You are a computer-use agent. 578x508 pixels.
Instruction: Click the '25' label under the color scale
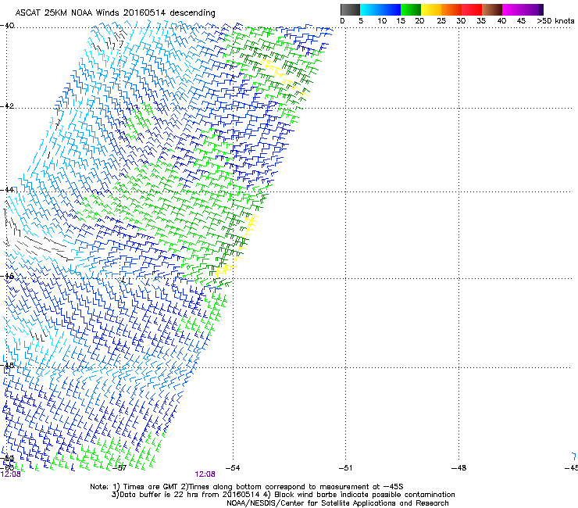tap(441, 20)
